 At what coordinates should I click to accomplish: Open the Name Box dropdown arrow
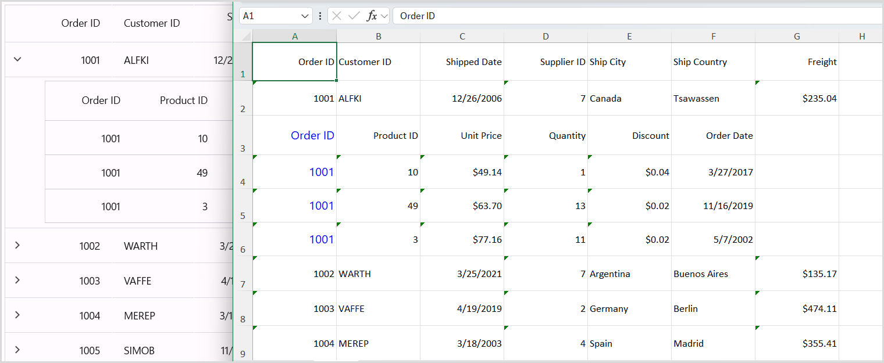306,16
